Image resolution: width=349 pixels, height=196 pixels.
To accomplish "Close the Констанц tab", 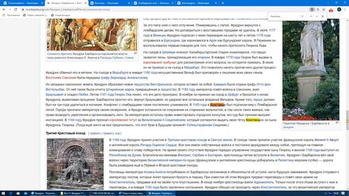I will (129, 3).
